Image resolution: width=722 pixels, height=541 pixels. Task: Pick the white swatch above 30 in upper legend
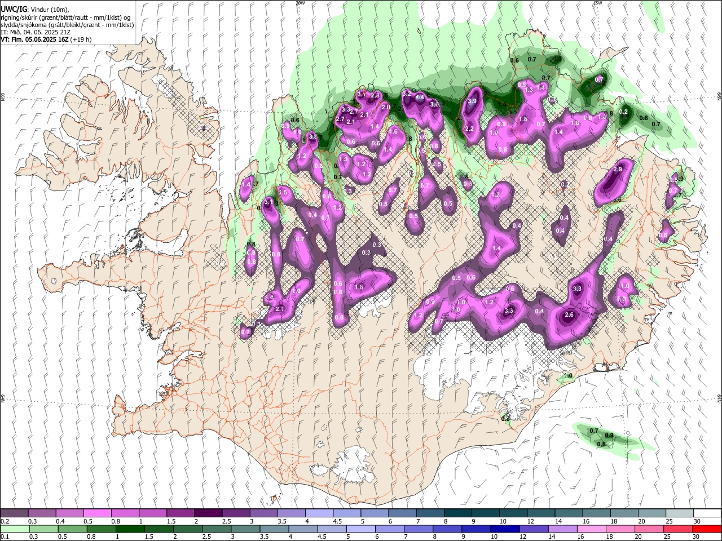pos(707,513)
